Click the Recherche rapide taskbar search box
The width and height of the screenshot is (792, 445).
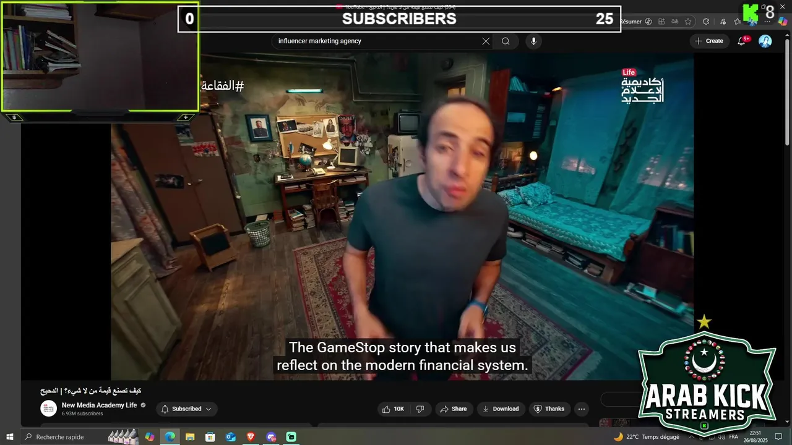pos(80,437)
